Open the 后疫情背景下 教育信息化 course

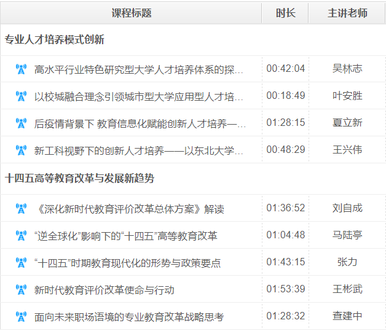[x=140, y=123]
